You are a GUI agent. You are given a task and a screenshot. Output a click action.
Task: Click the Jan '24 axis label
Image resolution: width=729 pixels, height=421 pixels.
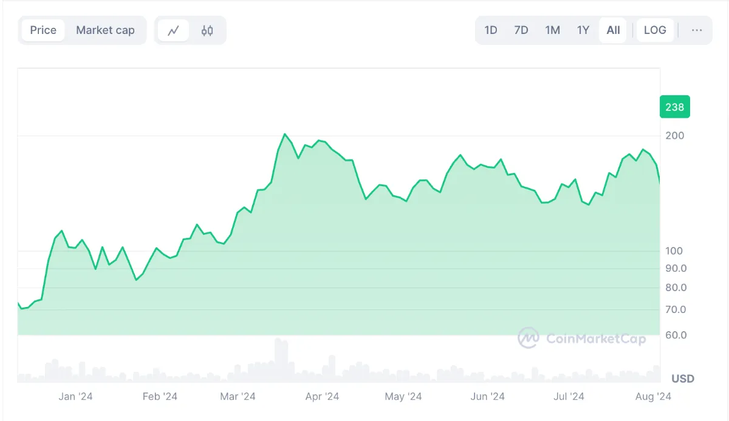click(75, 397)
